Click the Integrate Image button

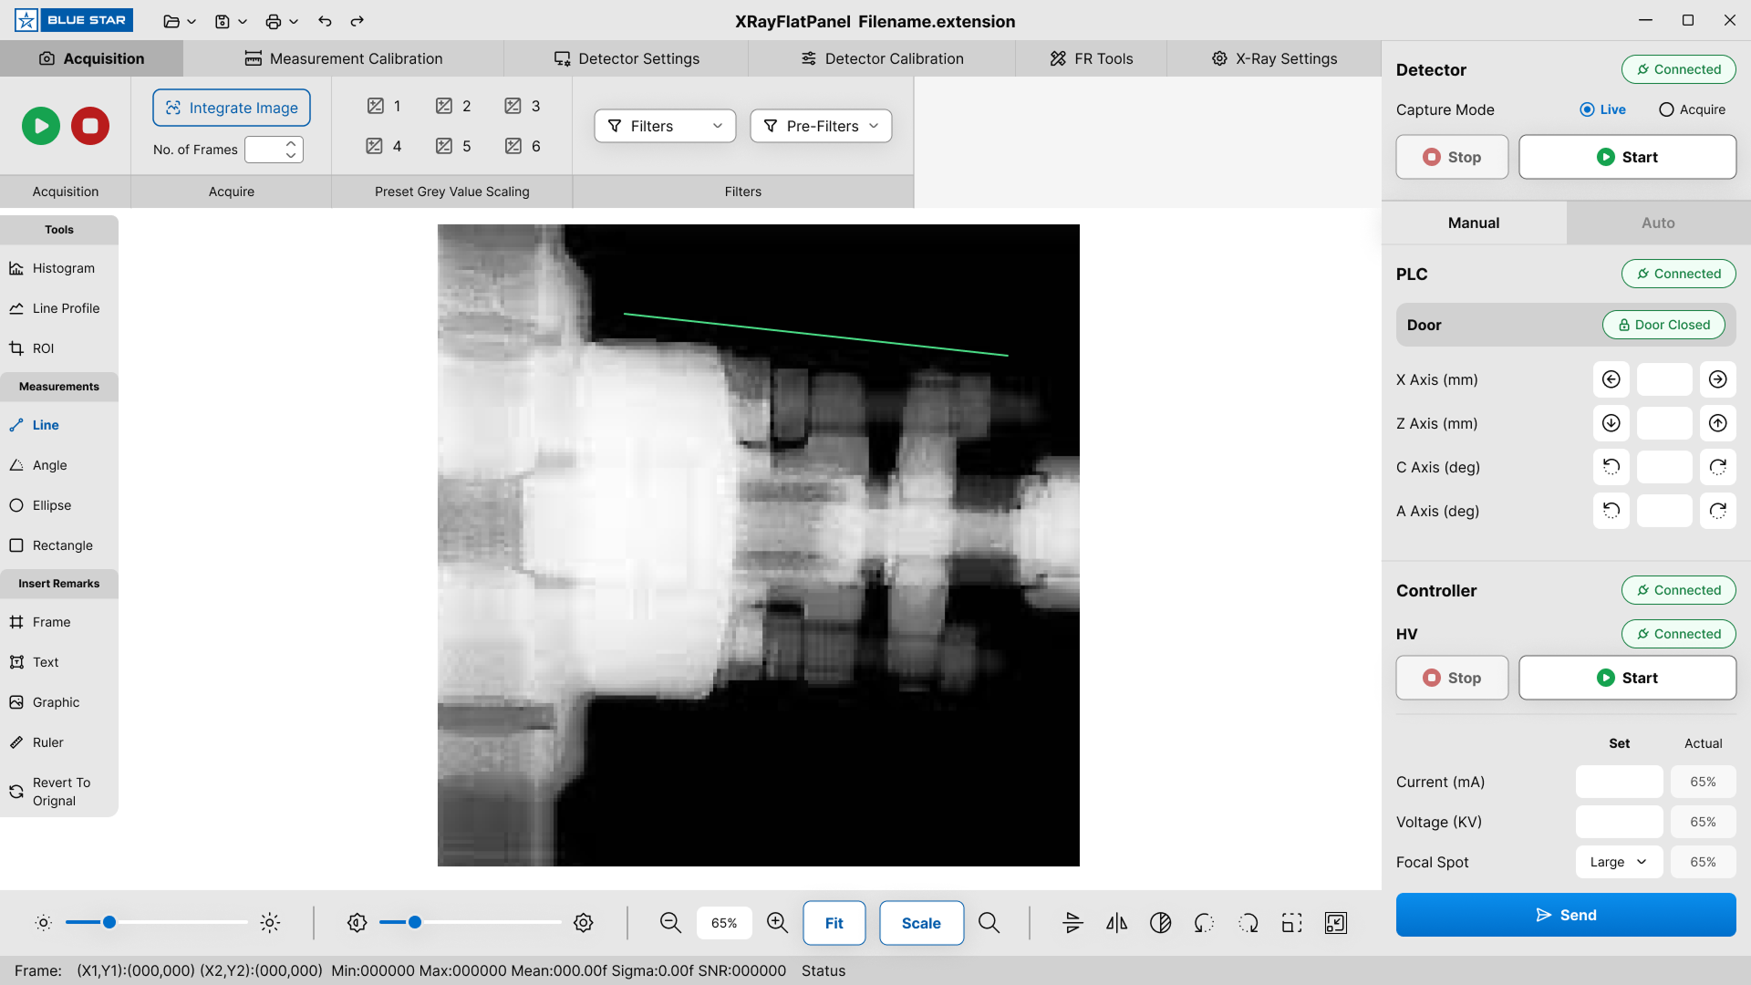[x=232, y=108]
